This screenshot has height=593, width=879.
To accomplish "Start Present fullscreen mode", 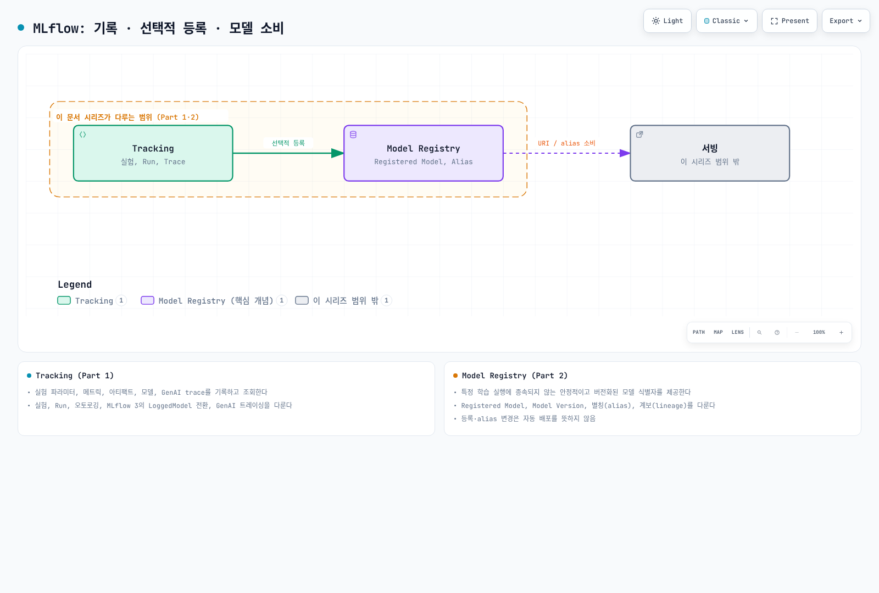I will click(789, 21).
